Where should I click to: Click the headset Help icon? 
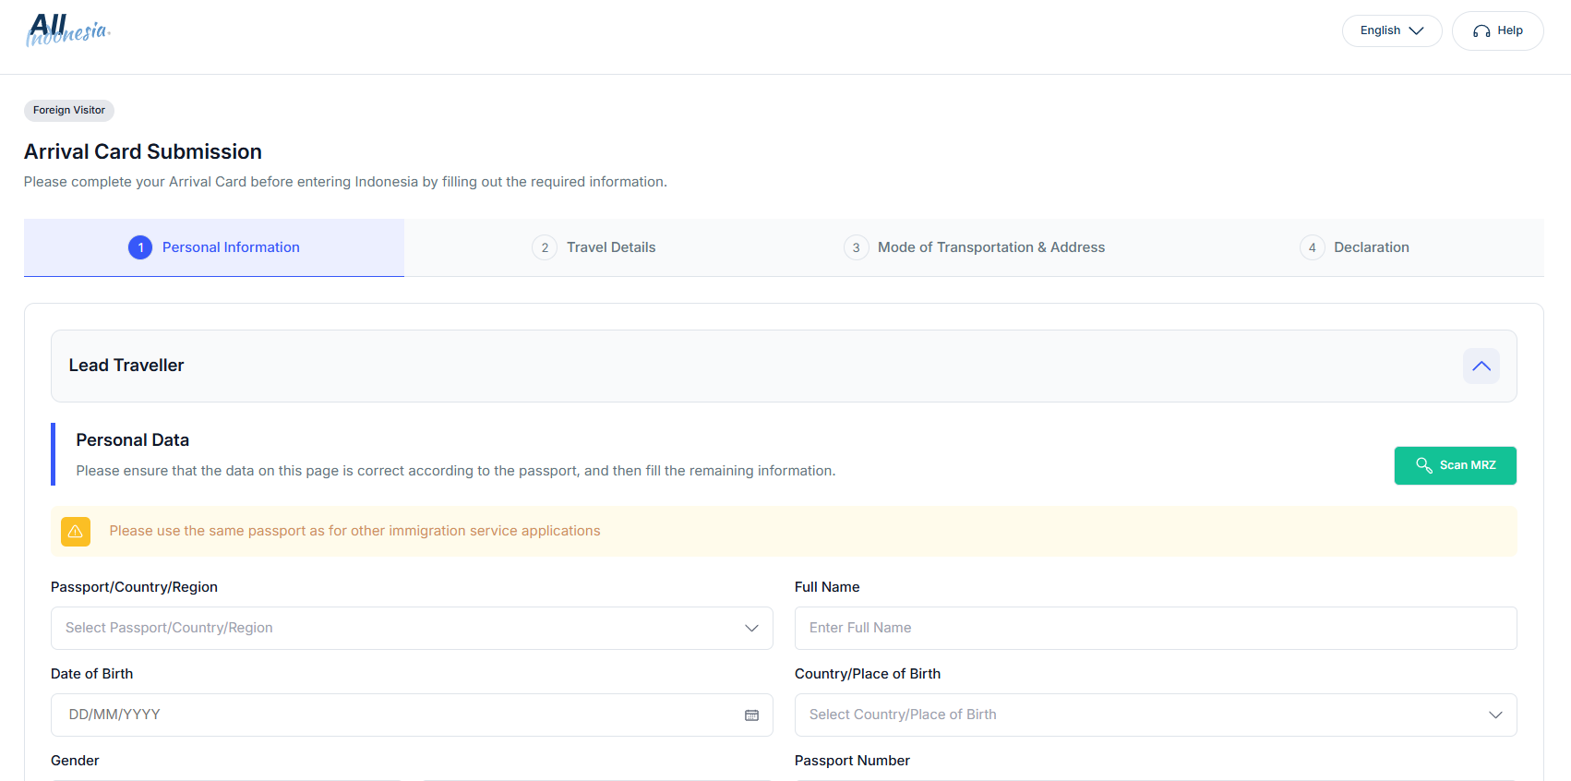[1481, 31]
